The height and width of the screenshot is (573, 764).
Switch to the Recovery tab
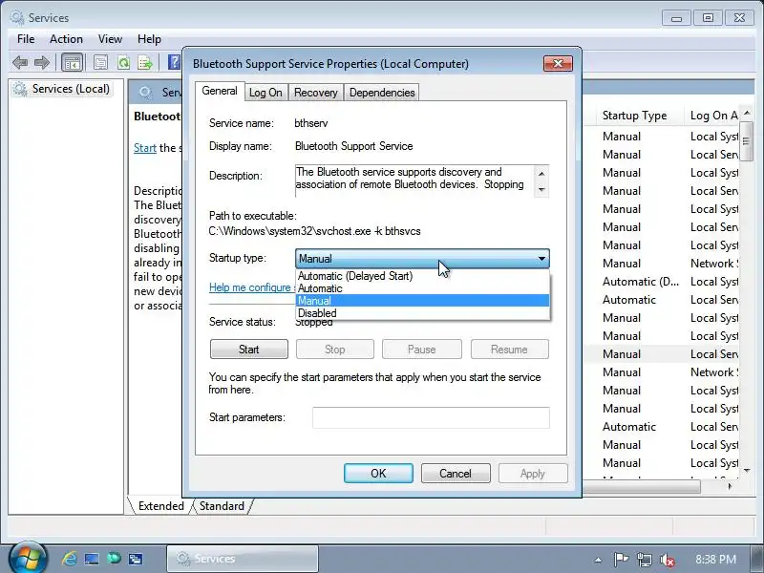click(316, 93)
